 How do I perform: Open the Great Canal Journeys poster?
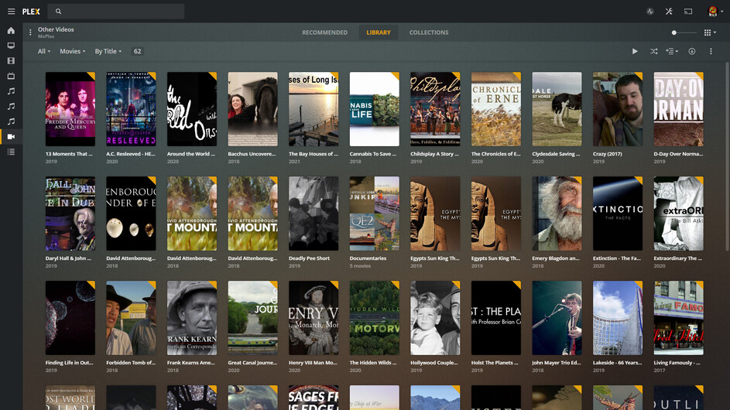(253, 318)
